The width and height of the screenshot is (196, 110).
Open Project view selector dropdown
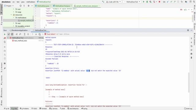pyautogui.click(x=9, y=6)
